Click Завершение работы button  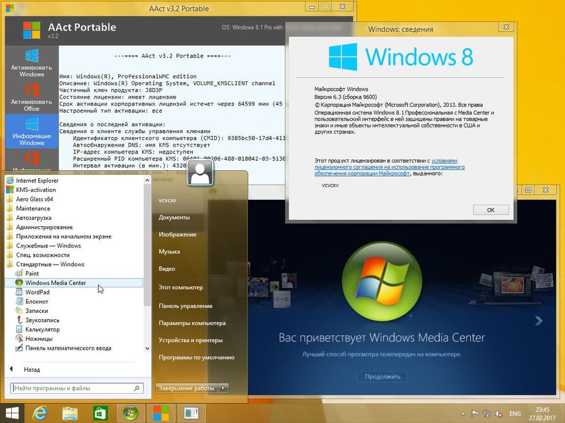pyautogui.click(x=187, y=388)
